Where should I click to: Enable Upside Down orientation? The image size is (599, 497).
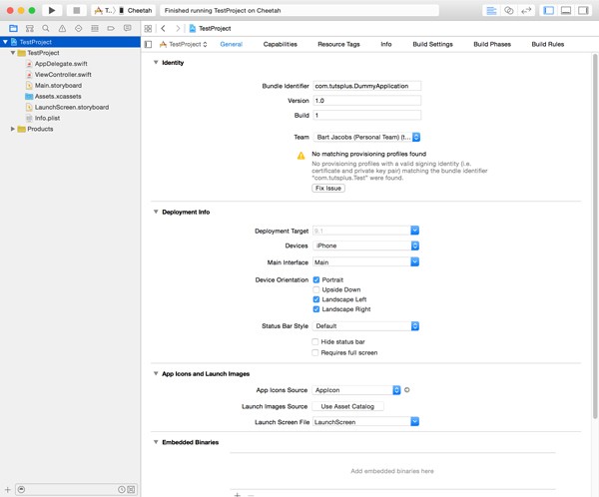[x=316, y=289]
